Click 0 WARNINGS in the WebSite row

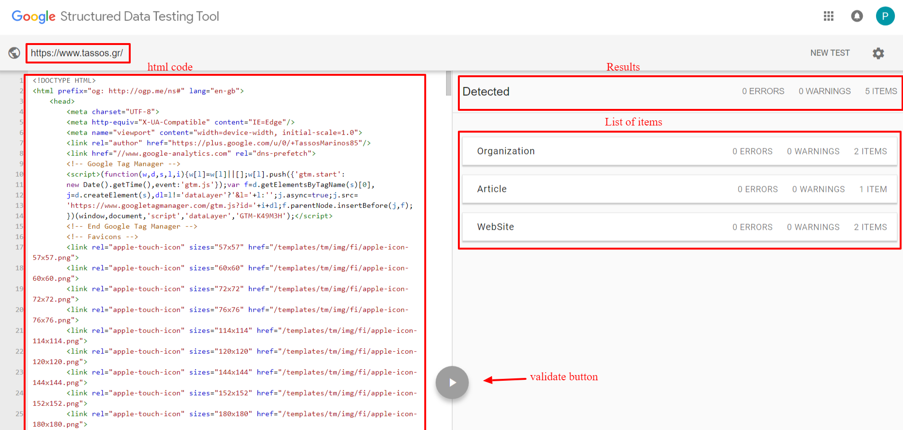pyautogui.click(x=813, y=227)
